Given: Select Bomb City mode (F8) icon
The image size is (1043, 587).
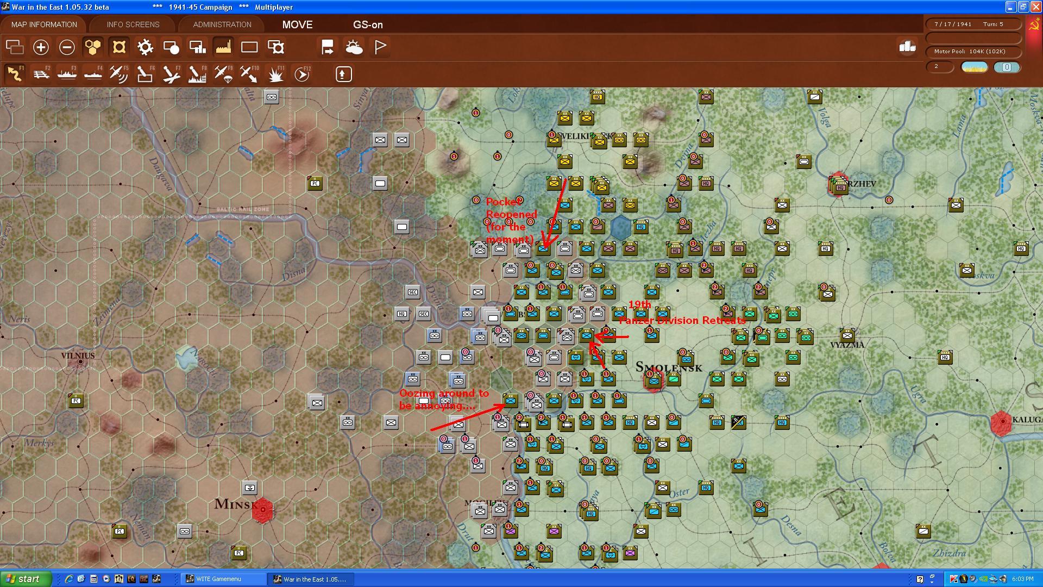Looking at the screenshot, I should point(197,73).
